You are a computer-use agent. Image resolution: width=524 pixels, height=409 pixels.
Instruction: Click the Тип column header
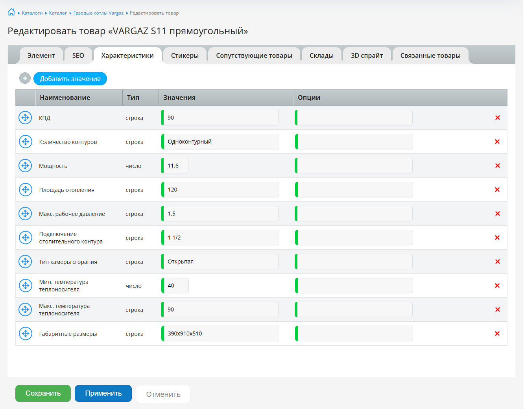[141, 98]
